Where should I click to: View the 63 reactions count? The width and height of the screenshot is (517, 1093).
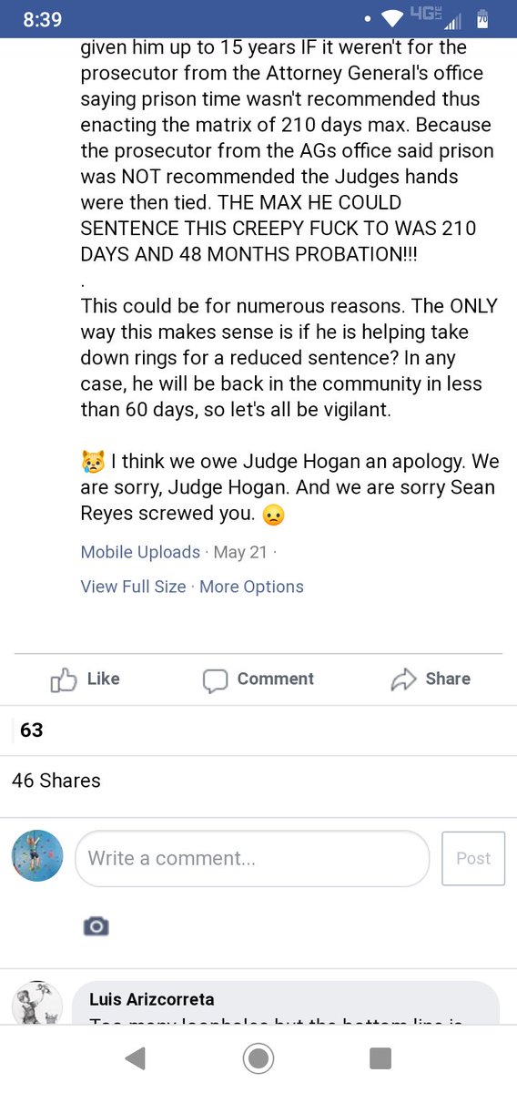(32, 730)
